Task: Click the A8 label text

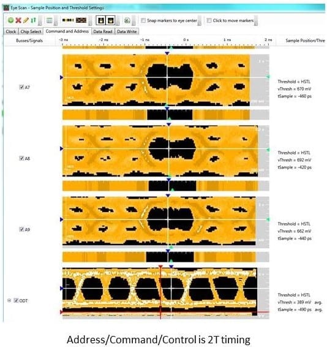Action: point(27,158)
